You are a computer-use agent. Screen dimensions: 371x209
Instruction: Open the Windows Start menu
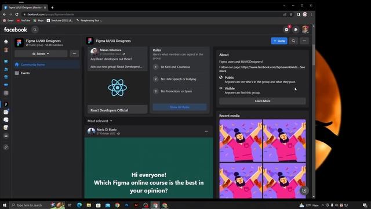pyautogui.click(x=5, y=205)
